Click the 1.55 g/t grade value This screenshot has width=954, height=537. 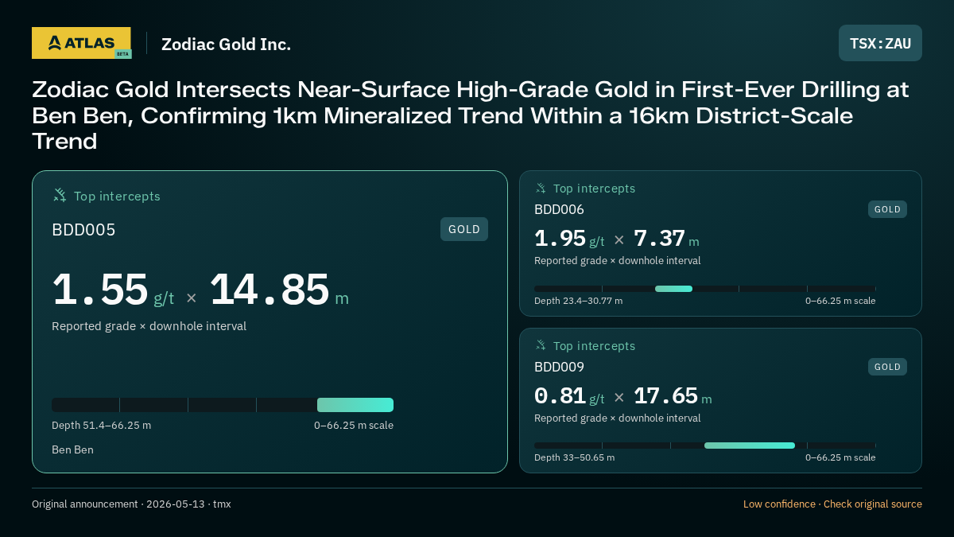pos(113,290)
